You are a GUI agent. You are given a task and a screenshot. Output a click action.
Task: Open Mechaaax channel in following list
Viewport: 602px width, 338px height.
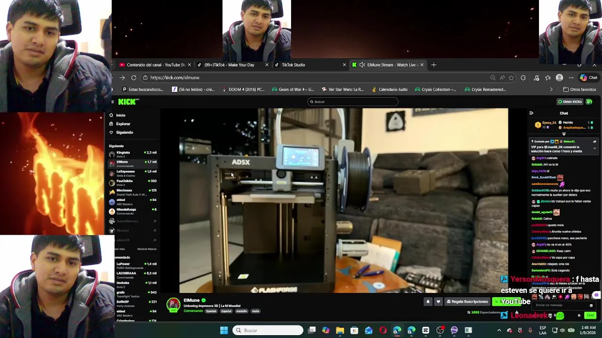[x=133, y=192]
